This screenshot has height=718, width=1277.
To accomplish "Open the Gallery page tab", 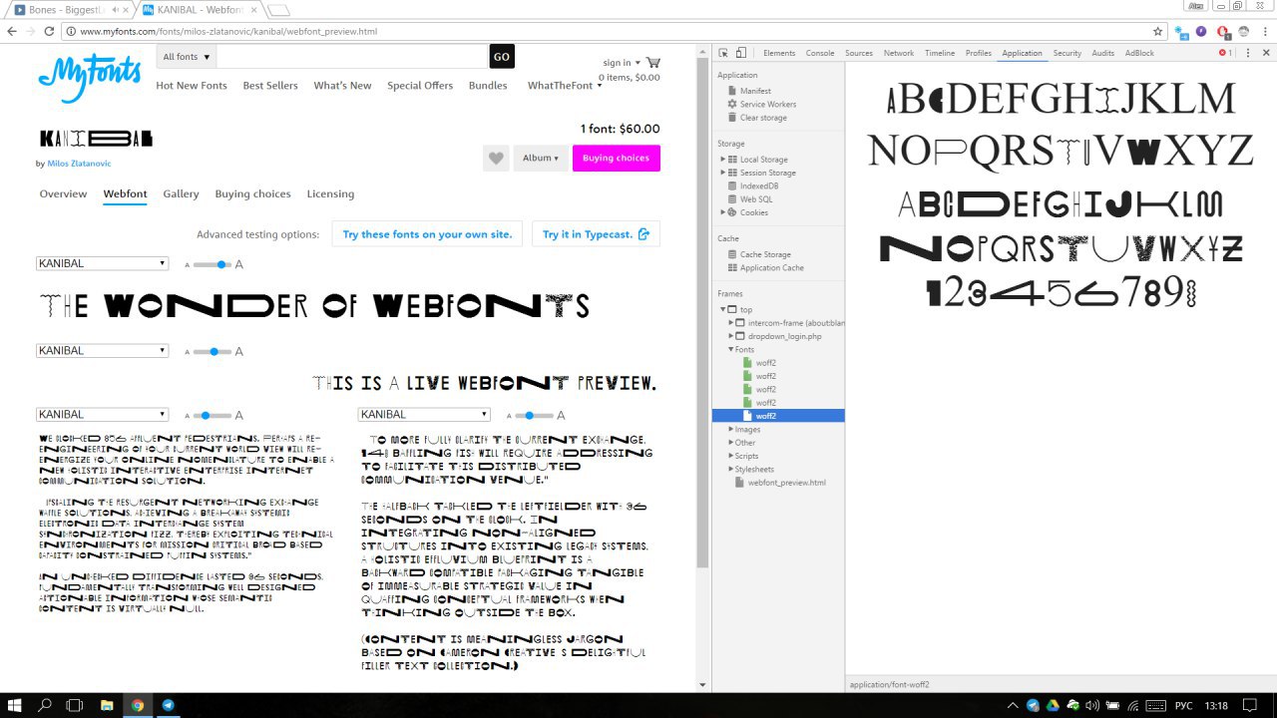I will pyautogui.click(x=181, y=194).
